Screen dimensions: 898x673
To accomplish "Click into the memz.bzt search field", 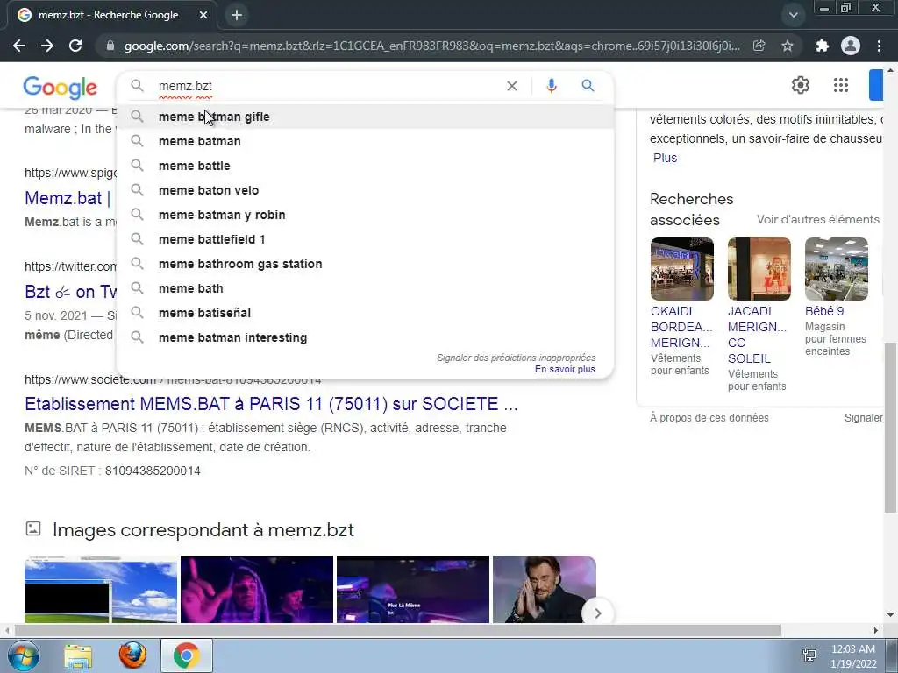I will point(326,86).
